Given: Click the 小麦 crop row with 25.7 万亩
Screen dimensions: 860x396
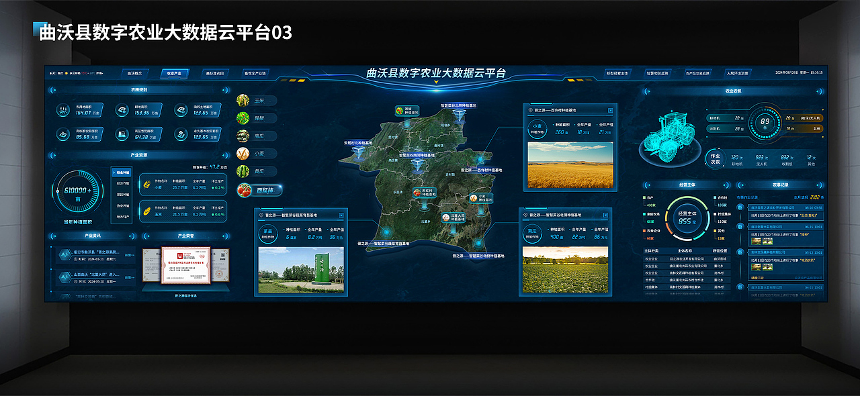Looking at the screenshot, I should click(x=183, y=185).
